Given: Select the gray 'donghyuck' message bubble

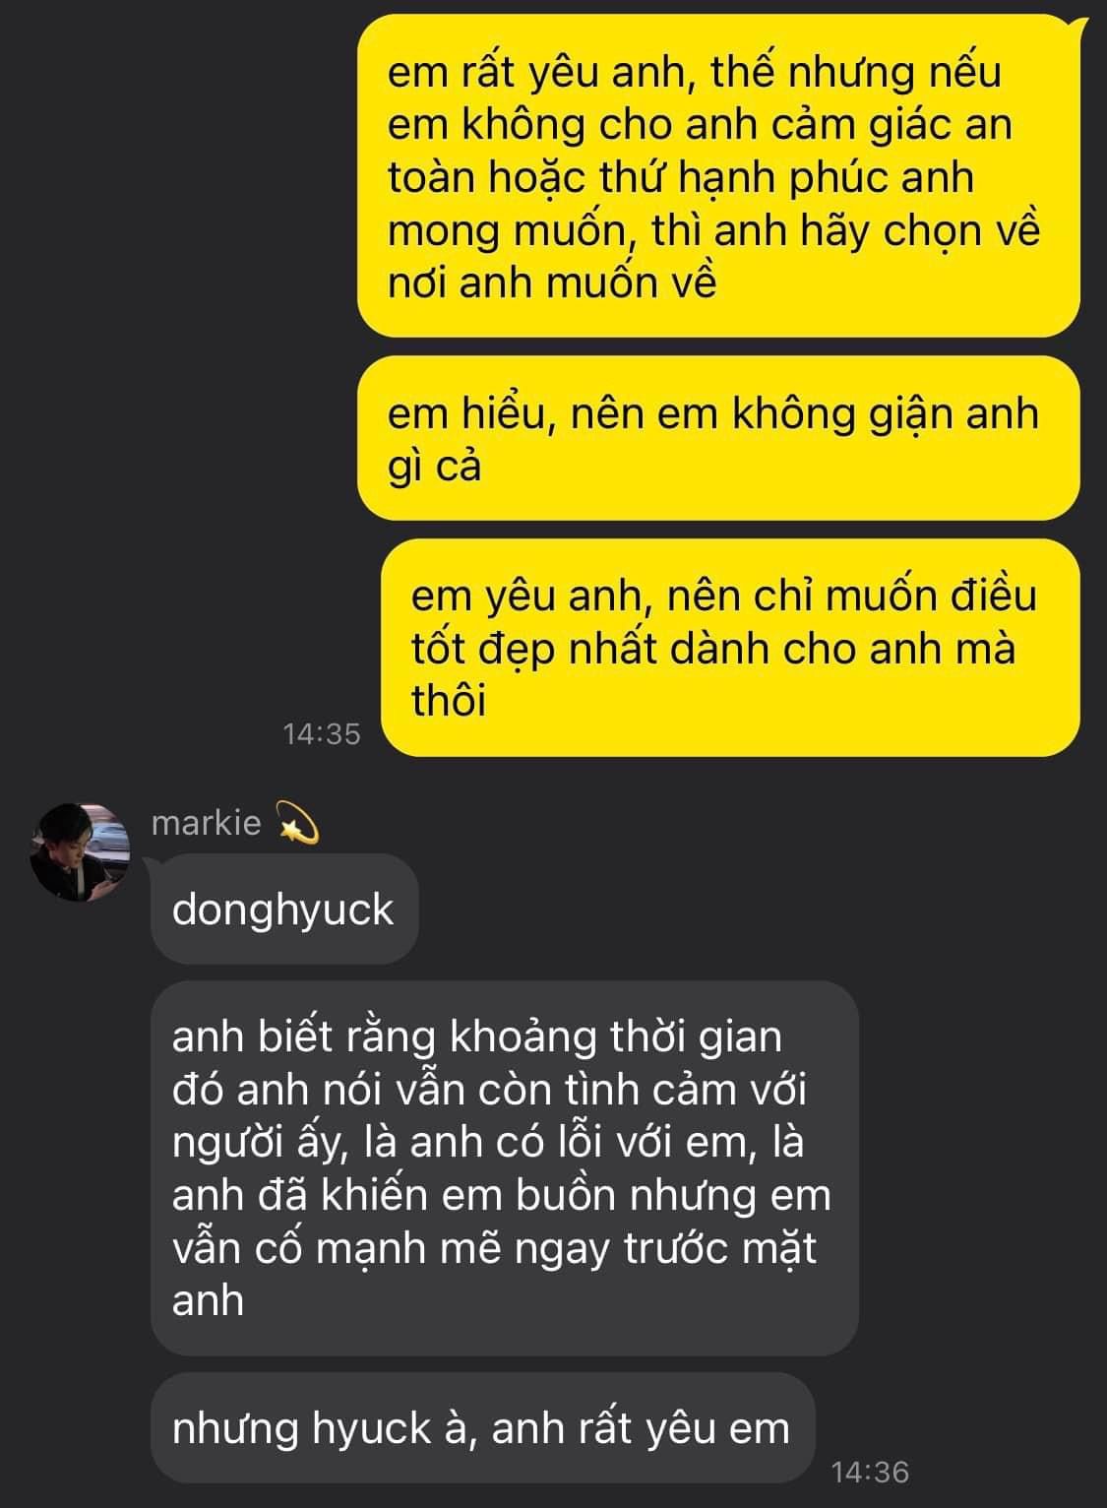Looking at the screenshot, I should pos(284,910).
